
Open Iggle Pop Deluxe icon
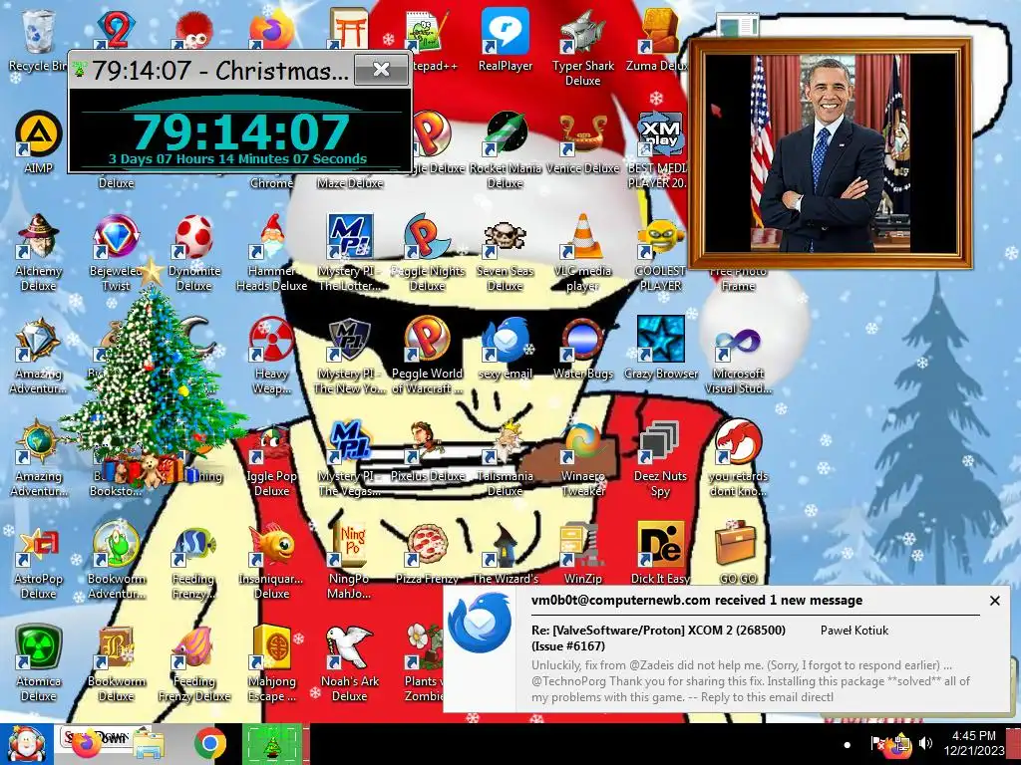[271, 459]
